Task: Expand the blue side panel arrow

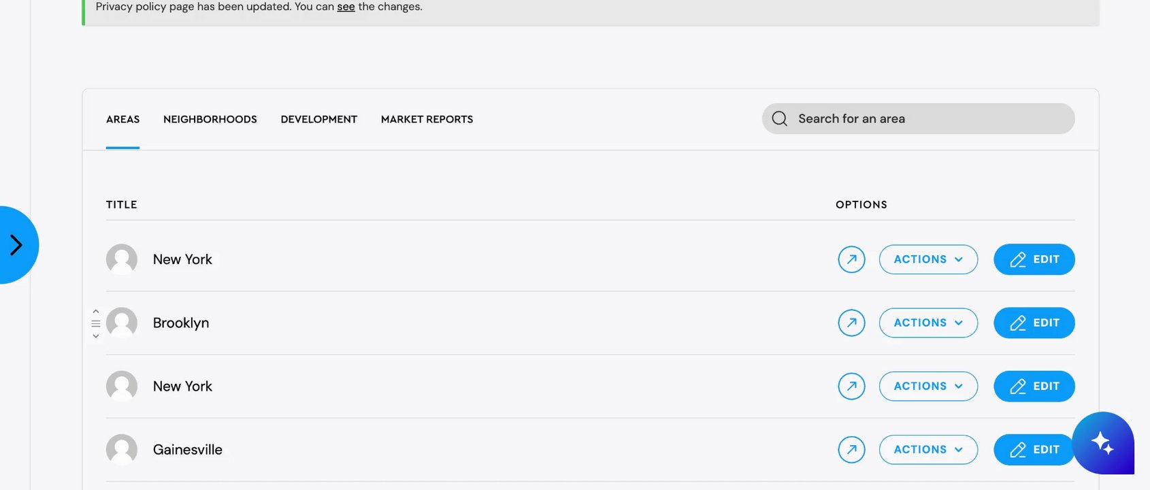Action: pos(16,245)
